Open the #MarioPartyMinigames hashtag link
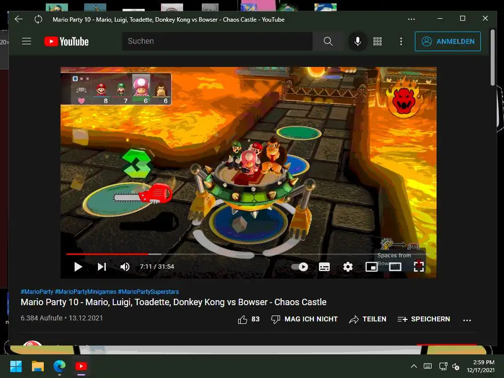Image resolution: width=504 pixels, height=378 pixels. click(86, 292)
